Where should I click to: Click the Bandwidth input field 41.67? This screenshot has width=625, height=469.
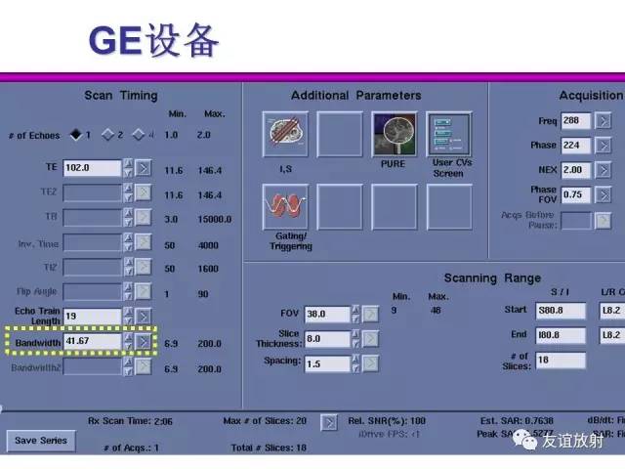(92, 341)
